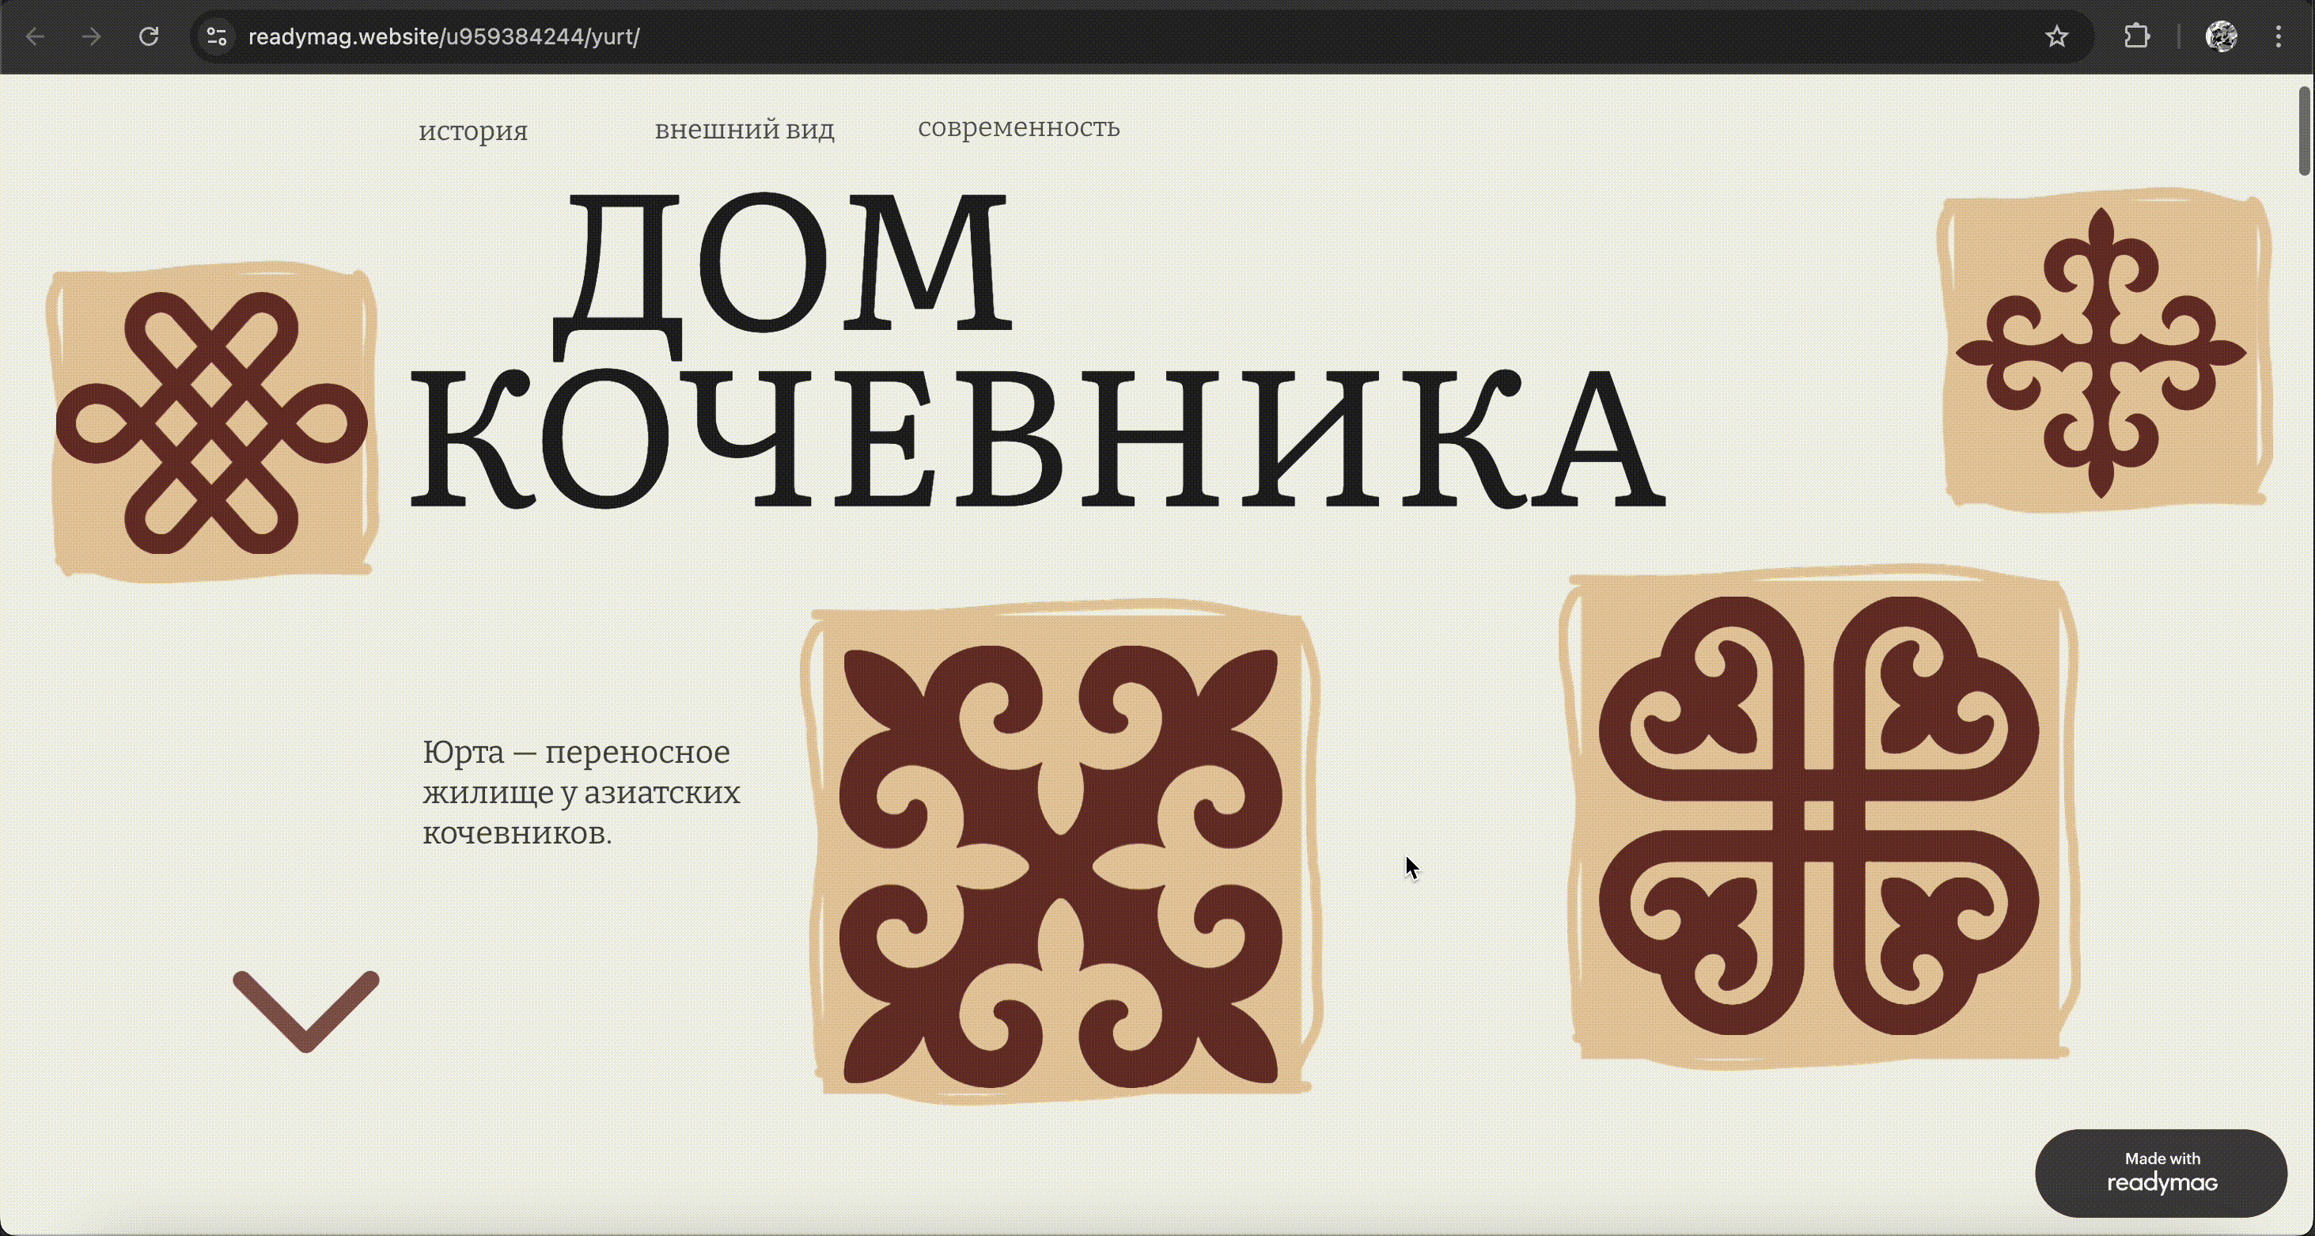Click the browser forward arrow
Viewport: 2315px width, 1236px height.
click(x=91, y=37)
